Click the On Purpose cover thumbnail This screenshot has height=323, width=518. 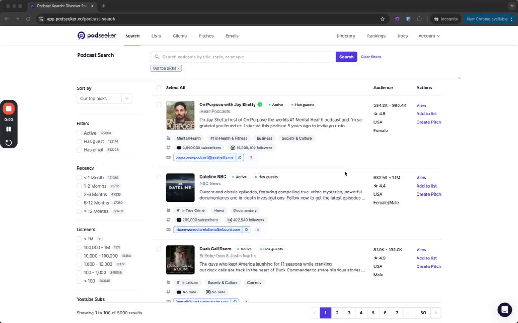[x=180, y=116]
